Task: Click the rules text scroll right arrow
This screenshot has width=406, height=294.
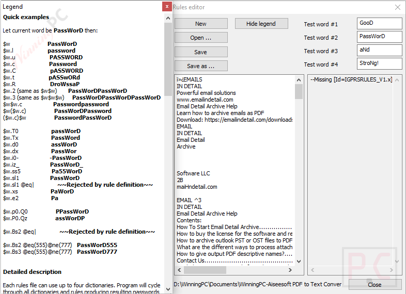Action: click(290, 270)
